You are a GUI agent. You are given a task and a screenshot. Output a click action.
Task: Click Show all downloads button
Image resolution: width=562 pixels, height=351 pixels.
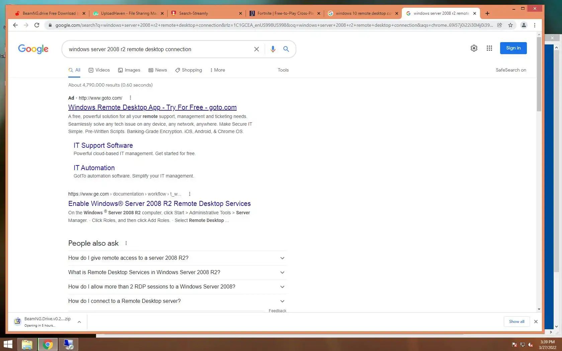(517, 322)
